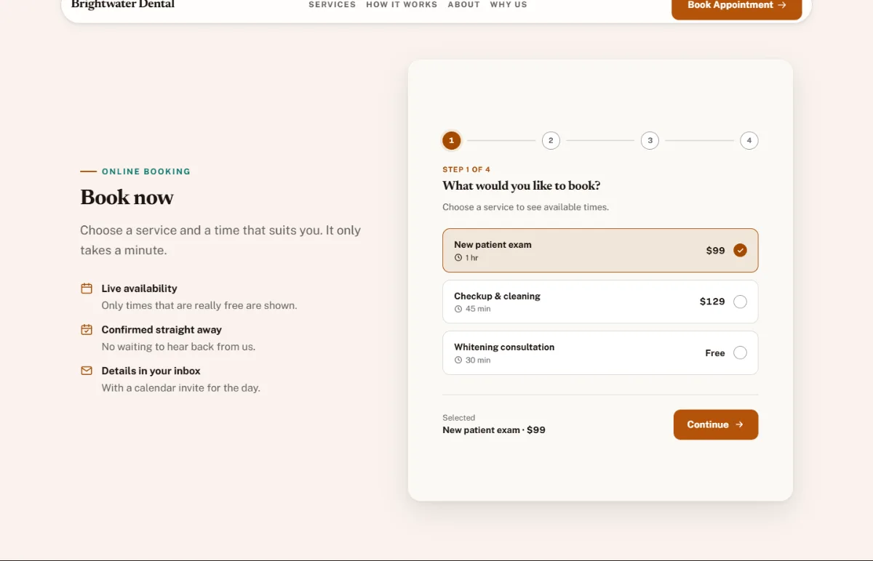Click the What would you like to book heading

[x=522, y=186]
